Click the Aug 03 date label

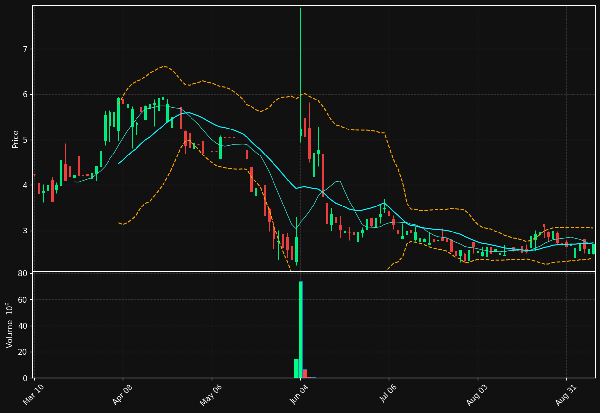[477, 395]
